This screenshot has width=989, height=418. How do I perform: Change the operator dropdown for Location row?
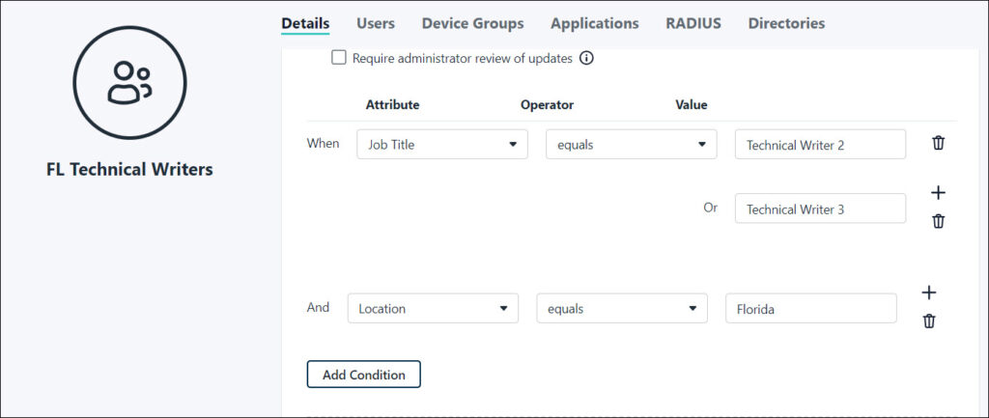click(621, 309)
